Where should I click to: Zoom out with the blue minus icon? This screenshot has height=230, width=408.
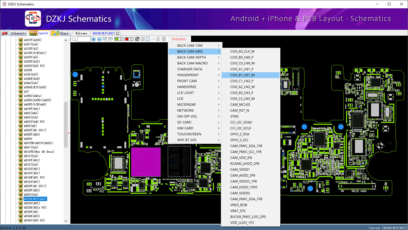[99, 39]
